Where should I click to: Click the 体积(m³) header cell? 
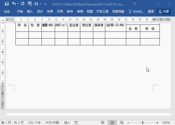[x=61, y=27]
